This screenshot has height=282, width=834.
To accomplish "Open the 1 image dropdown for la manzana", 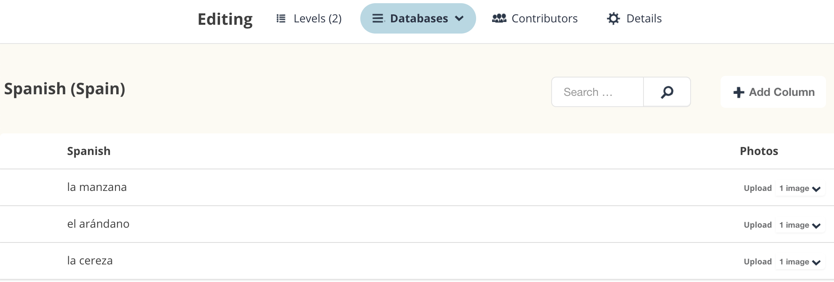I will pos(800,189).
